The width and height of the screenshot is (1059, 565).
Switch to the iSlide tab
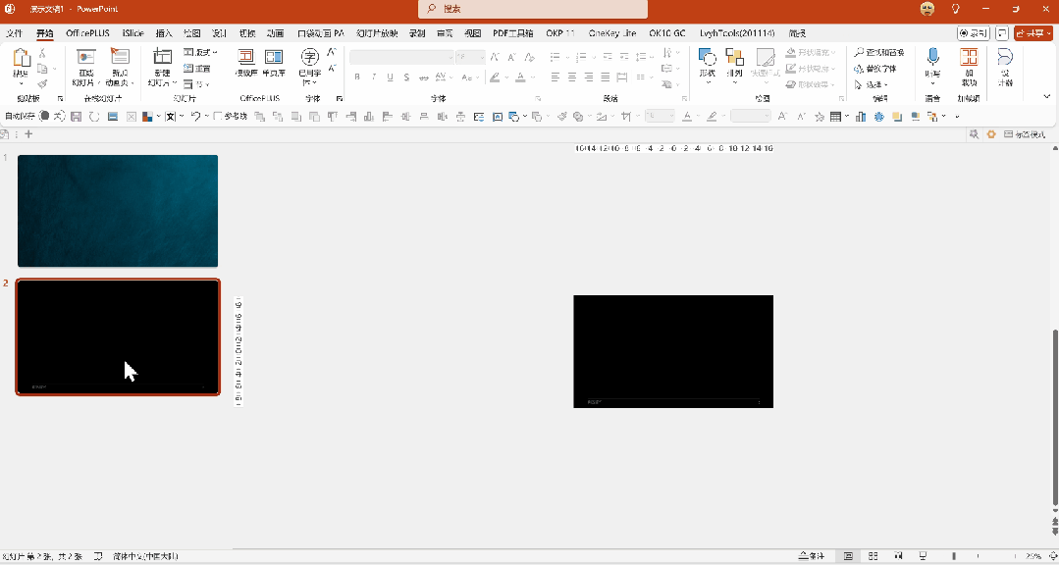coord(133,33)
